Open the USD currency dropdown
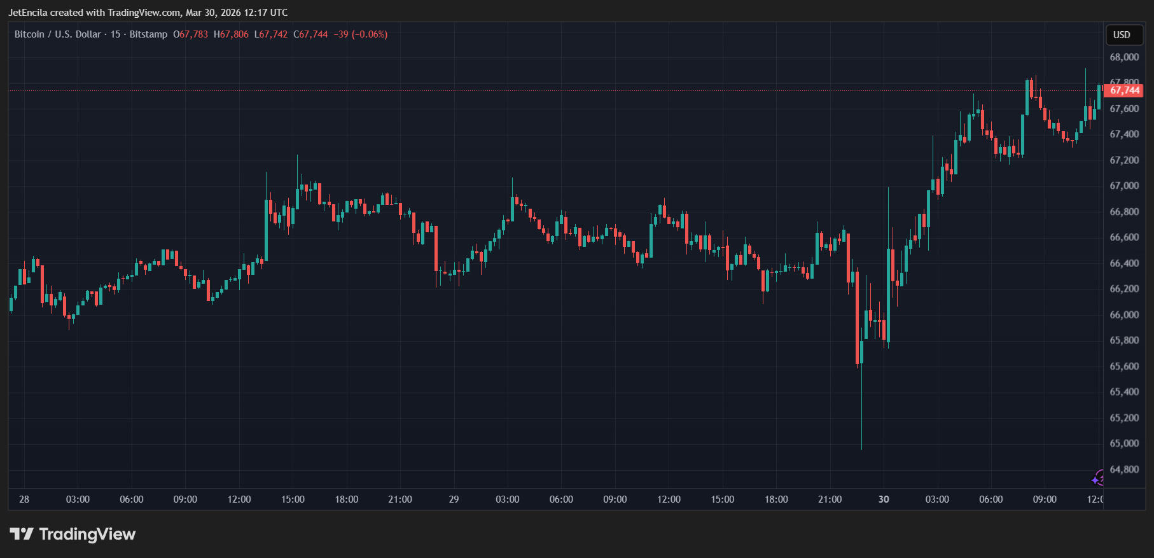Viewport: 1154px width, 558px height. 1122,35
